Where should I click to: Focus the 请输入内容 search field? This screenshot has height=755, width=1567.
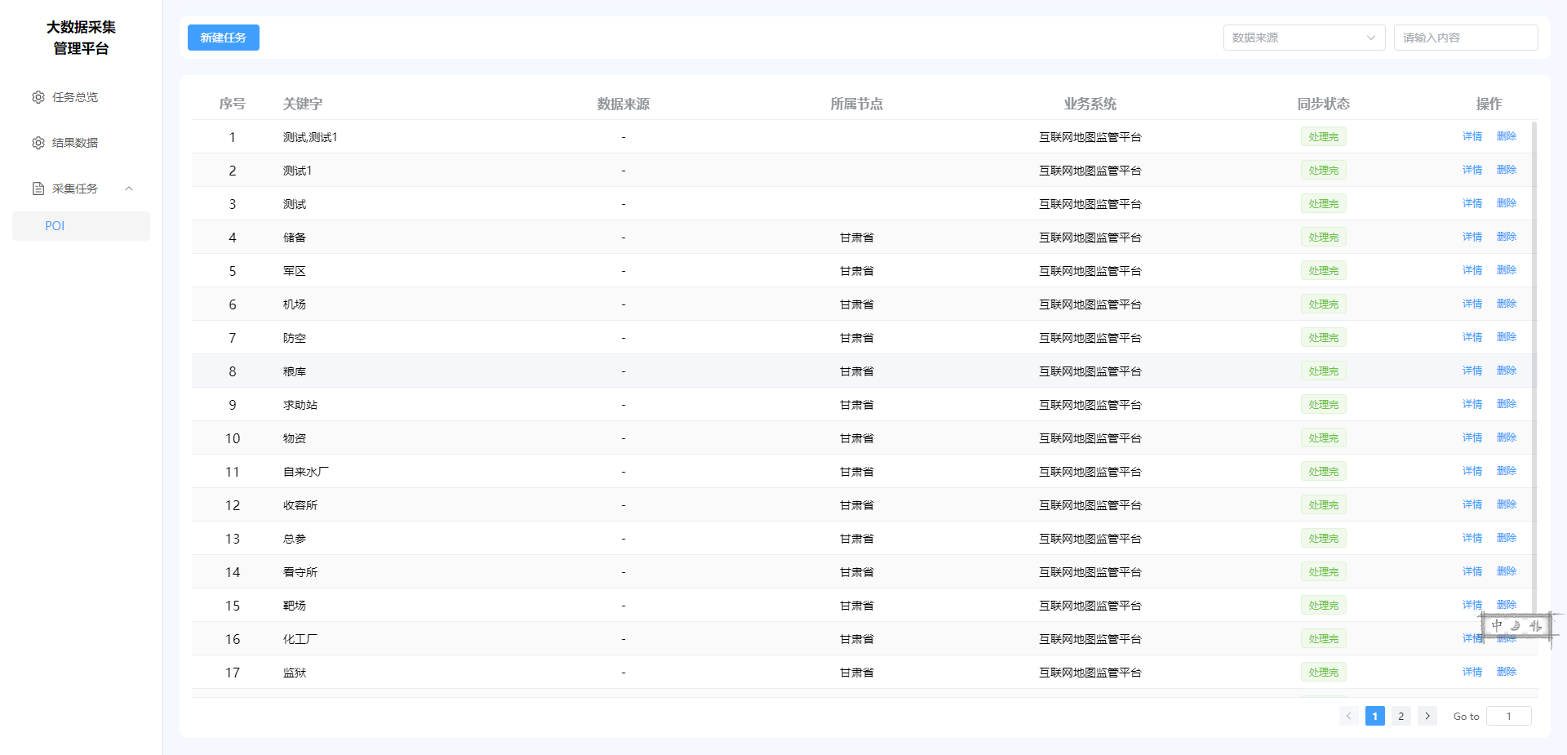[x=1466, y=38]
